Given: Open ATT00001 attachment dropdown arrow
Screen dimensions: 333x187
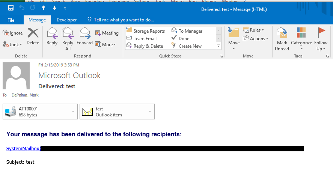Looking at the screenshot, I should point(73,112).
